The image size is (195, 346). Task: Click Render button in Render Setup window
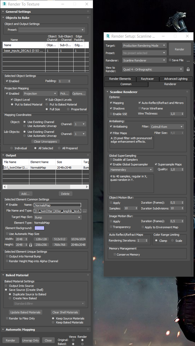(x=180, y=49)
